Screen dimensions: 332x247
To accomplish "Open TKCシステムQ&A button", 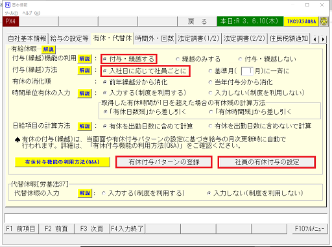I will pos(302,21).
